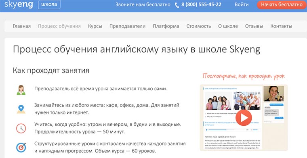
Task: Click text 'Продолжительность урока — 50 минут'
Action: (80, 132)
